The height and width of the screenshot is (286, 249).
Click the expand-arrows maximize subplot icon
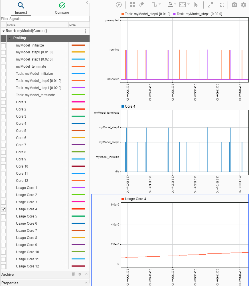(210, 5)
